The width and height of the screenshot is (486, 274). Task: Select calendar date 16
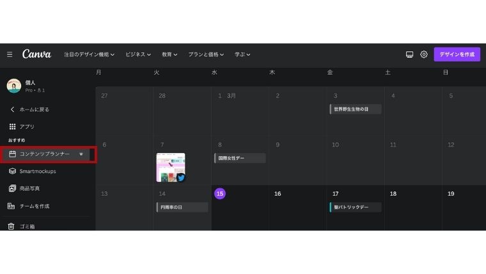tap(278, 193)
